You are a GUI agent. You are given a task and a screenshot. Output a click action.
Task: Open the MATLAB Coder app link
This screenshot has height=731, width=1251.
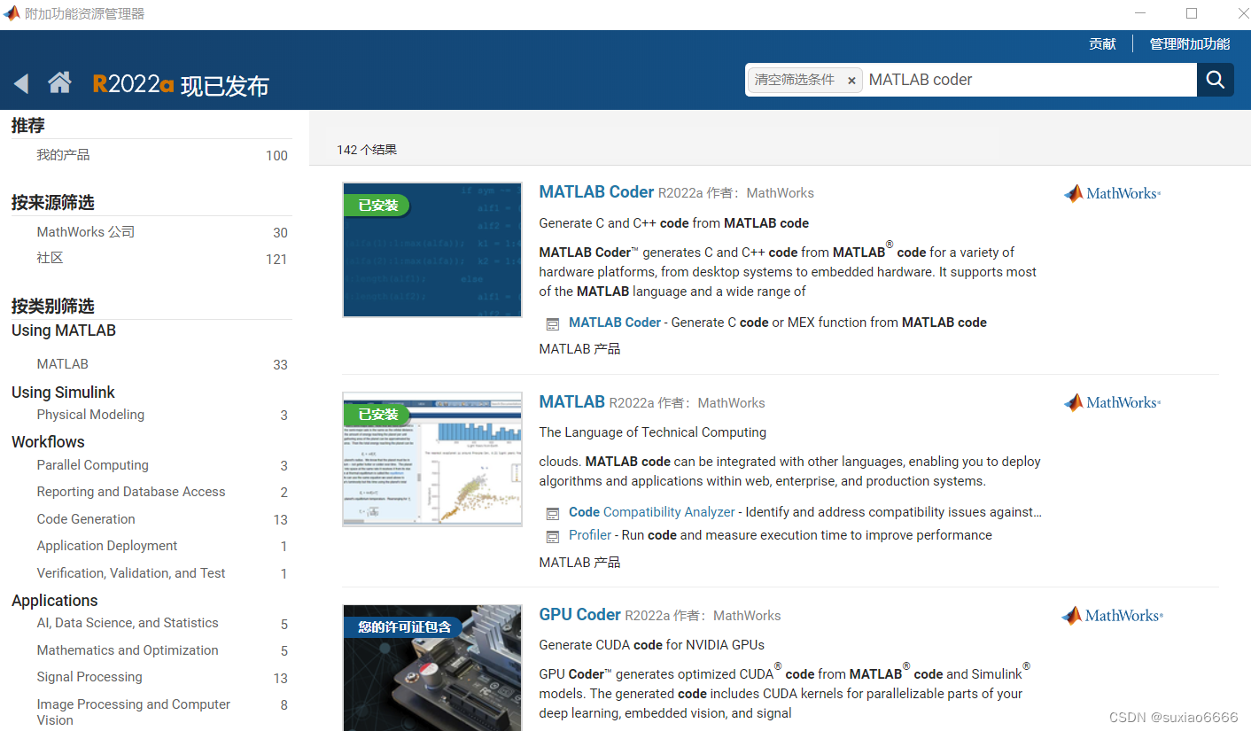click(615, 323)
